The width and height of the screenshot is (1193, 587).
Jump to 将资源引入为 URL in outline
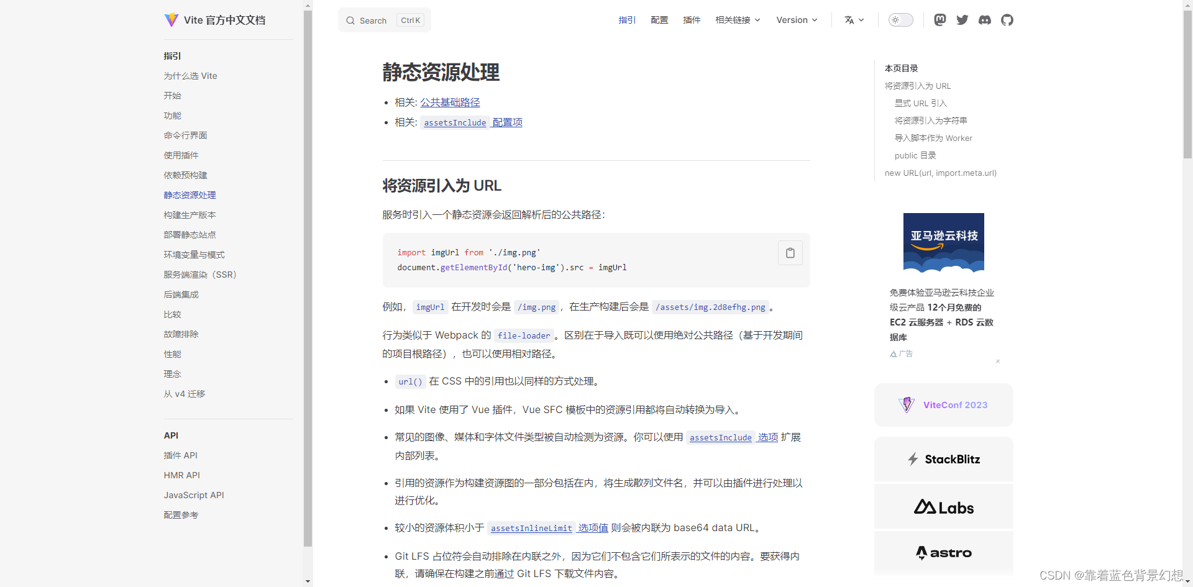click(x=918, y=86)
